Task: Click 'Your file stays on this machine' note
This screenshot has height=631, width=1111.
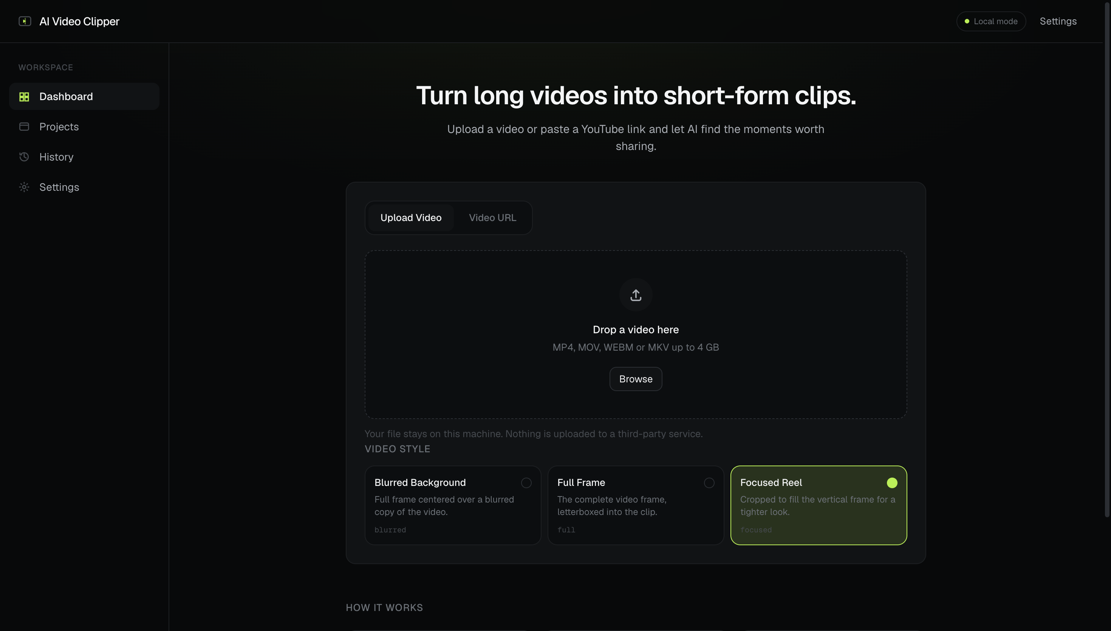Action: coord(534,434)
